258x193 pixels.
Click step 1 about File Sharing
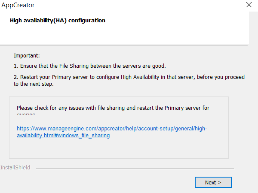point(89,66)
